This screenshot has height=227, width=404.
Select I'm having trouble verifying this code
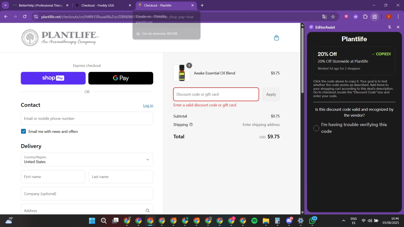[x=316, y=128]
